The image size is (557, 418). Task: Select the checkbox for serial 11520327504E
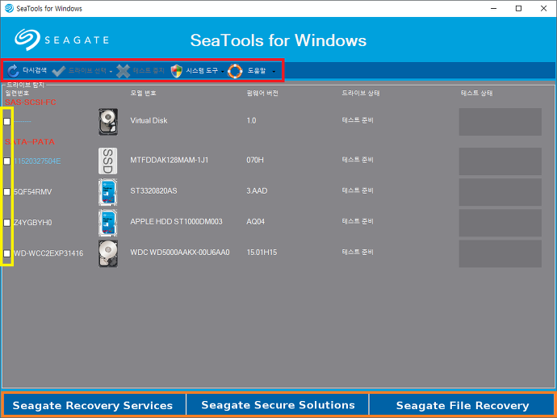pos(6,161)
